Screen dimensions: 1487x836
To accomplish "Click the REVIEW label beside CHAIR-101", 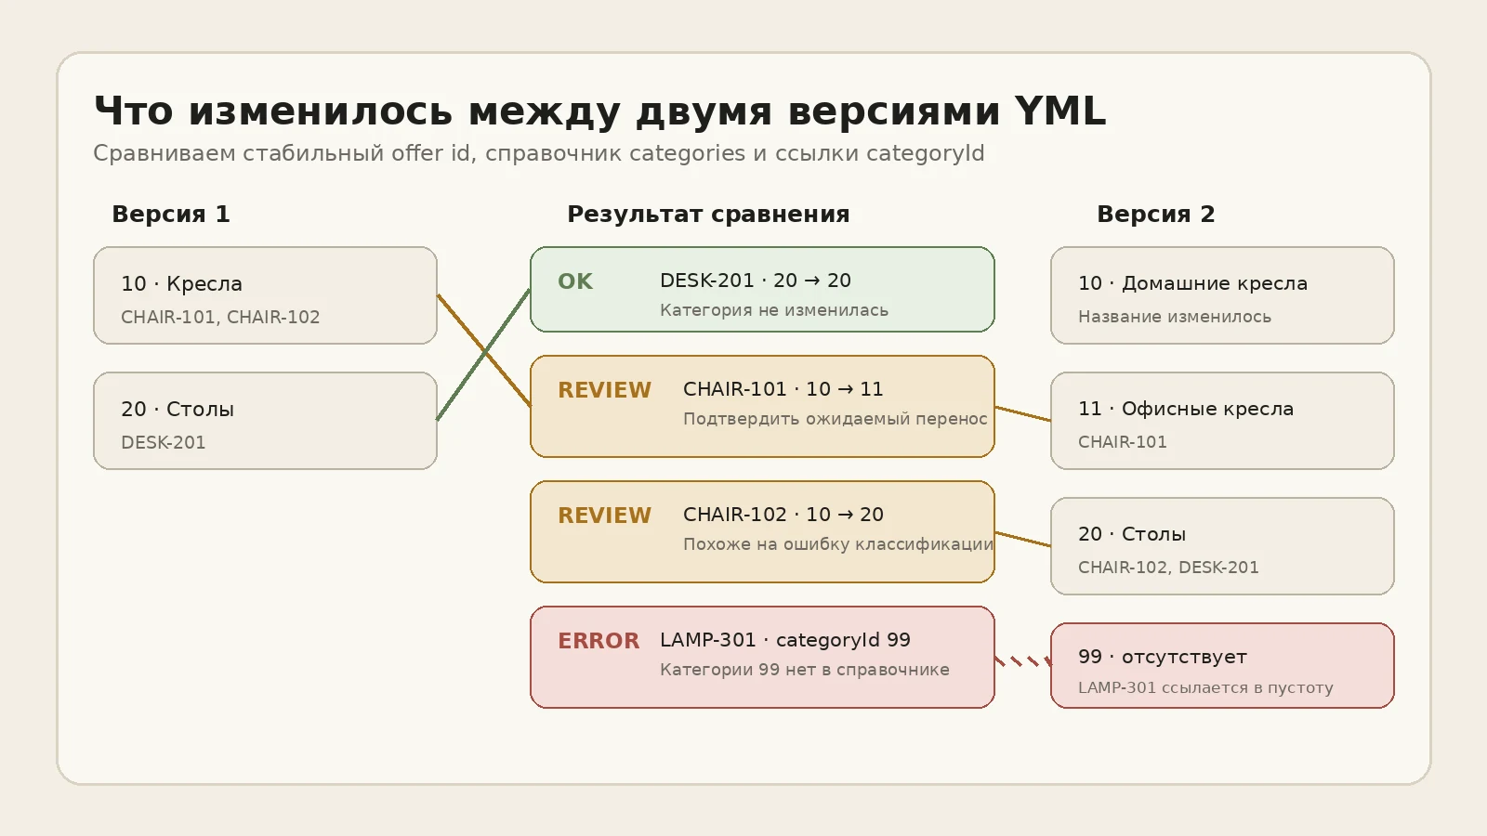I will tap(604, 390).
